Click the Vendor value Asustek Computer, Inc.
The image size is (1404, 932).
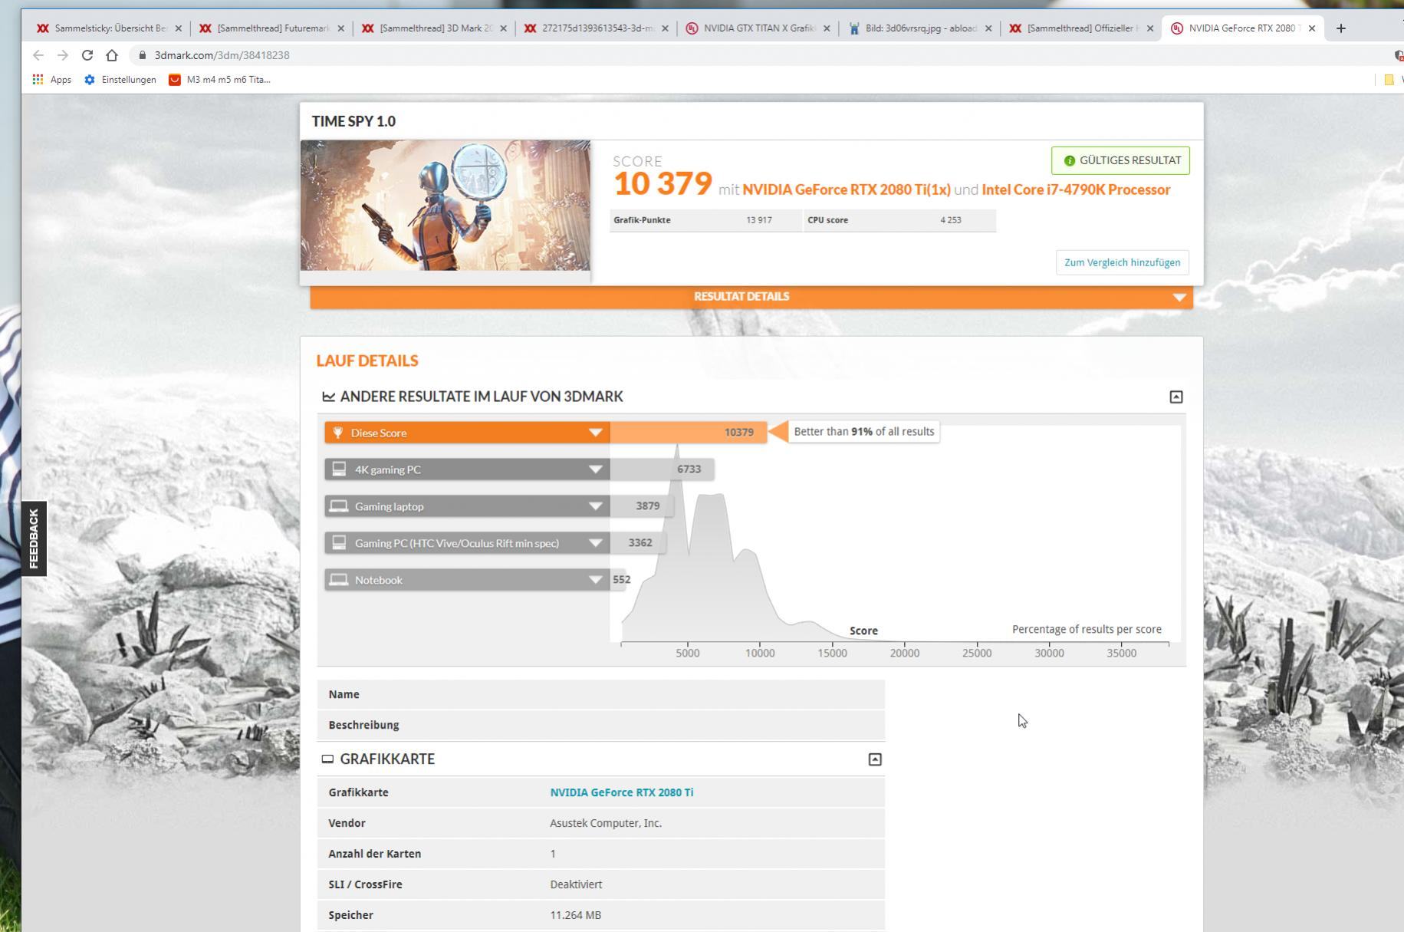[x=606, y=823]
